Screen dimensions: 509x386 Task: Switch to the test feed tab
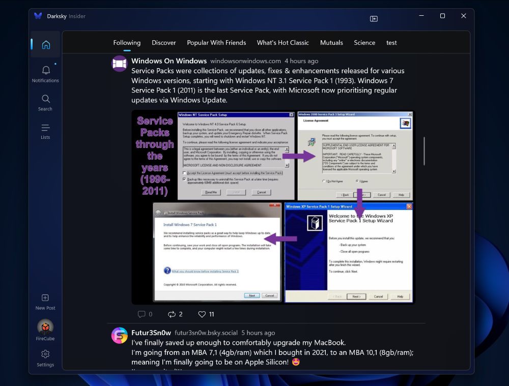(391, 43)
